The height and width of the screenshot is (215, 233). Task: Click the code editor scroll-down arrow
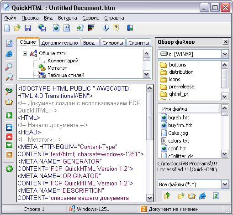(149, 198)
